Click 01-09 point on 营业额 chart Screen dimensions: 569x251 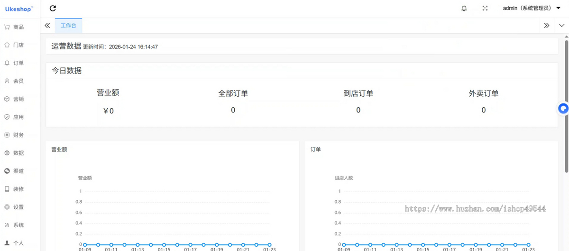[x=85, y=245]
